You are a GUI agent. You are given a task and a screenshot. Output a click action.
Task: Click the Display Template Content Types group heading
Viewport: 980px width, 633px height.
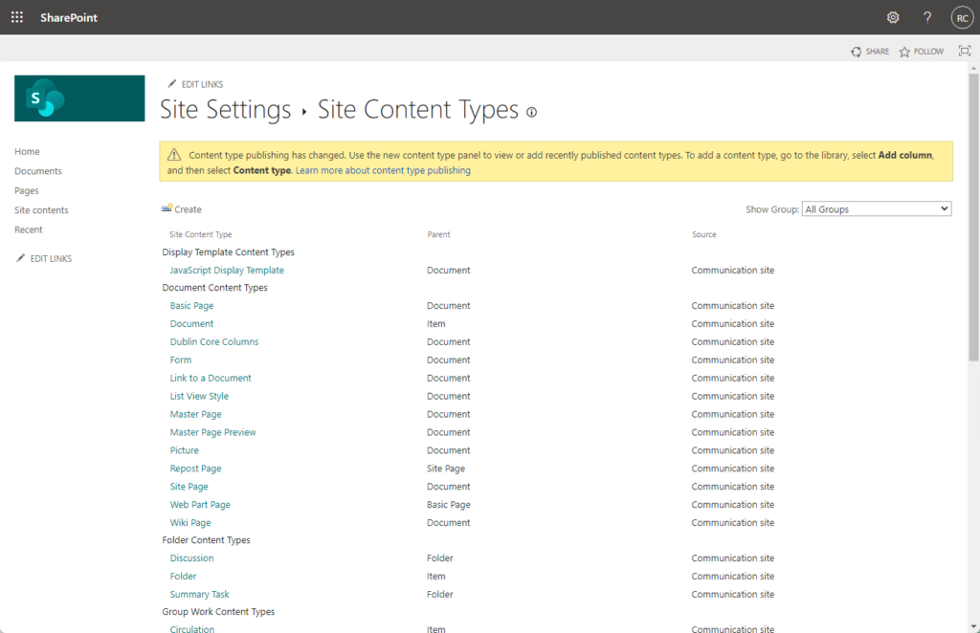[x=228, y=252]
